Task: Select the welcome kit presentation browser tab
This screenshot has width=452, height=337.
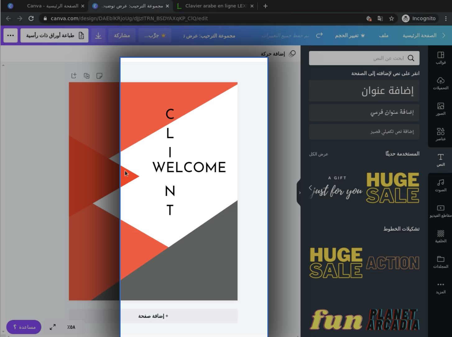Action: (x=131, y=6)
